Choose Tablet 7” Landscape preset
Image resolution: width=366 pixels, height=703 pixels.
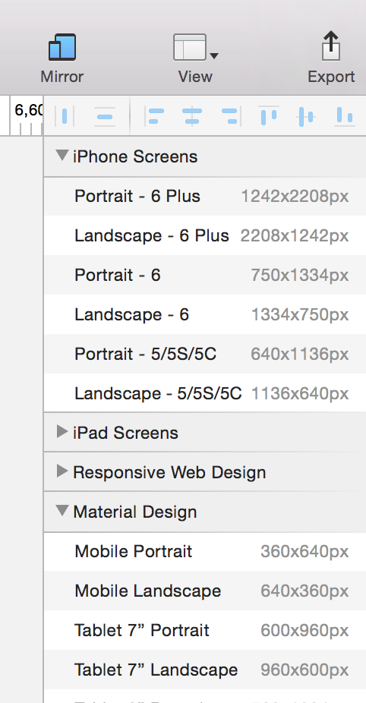point(205,670)
